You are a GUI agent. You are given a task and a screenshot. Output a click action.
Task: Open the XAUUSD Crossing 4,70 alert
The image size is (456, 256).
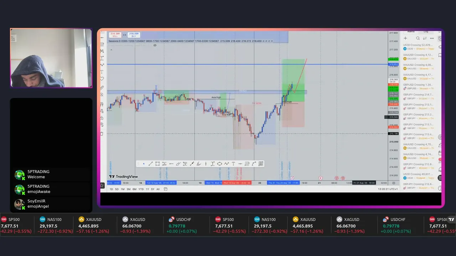pyautogui.click(x=418, y=146)
